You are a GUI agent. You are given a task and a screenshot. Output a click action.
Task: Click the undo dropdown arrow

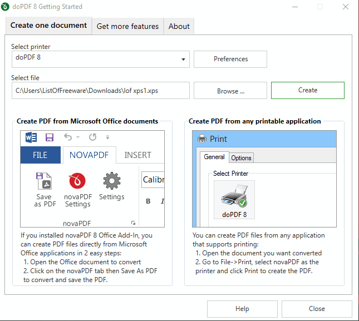[x=78, y=137]
